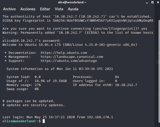Viewport: 160px width, 127px height.
Task: Click the ubuntu.com/advantage support URL
Action: pos(69,61)
